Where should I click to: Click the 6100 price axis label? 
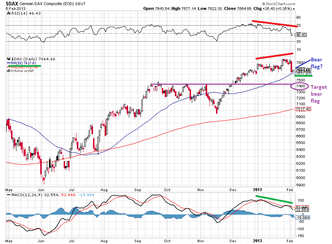[x=301, y=171]
